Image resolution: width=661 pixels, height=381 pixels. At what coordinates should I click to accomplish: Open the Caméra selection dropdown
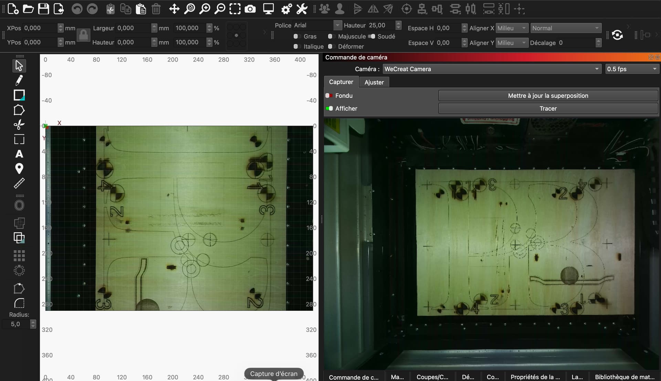492,69
